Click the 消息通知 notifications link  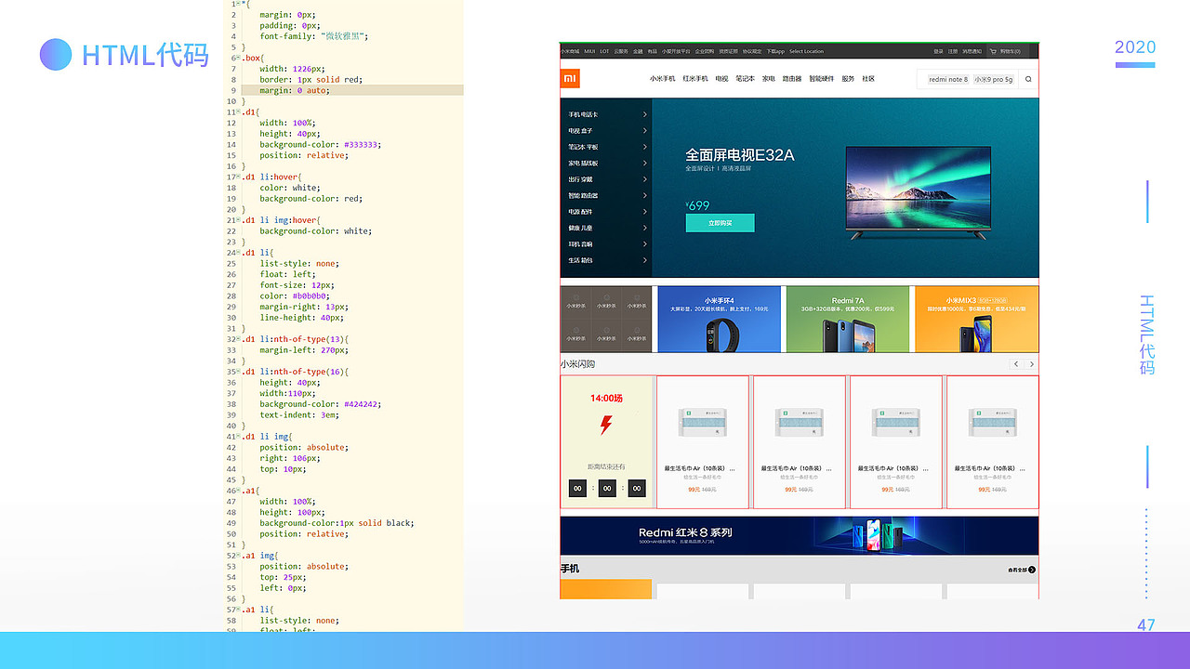[972, 51]
